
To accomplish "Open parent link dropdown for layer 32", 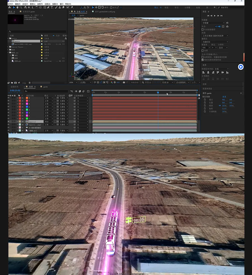I will (82, 130).
